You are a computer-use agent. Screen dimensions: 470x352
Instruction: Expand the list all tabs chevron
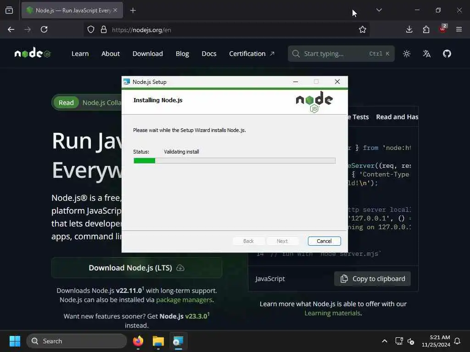tap(379, 10)
